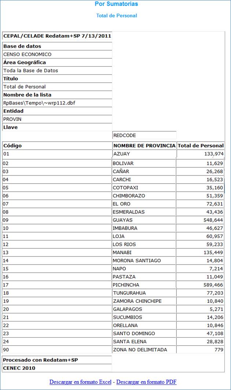Select the SANTO DOMINGO province cell
This screenshot has height=390, width=231.
pyautogui.click(x=144, y=333)
